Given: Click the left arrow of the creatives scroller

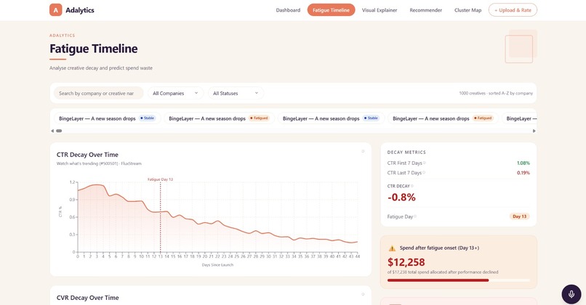Looking at the screenshot, I should [x=52, y=131].
